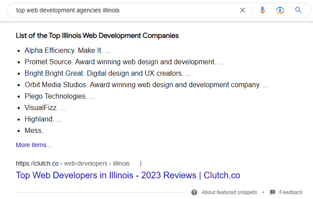Click the feedback flag icon

[x=272, y=192]
